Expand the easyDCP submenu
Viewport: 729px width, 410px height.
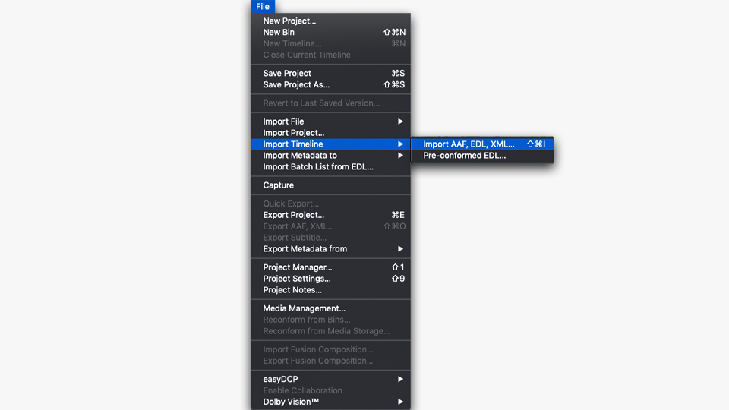[x=281, y=379]
